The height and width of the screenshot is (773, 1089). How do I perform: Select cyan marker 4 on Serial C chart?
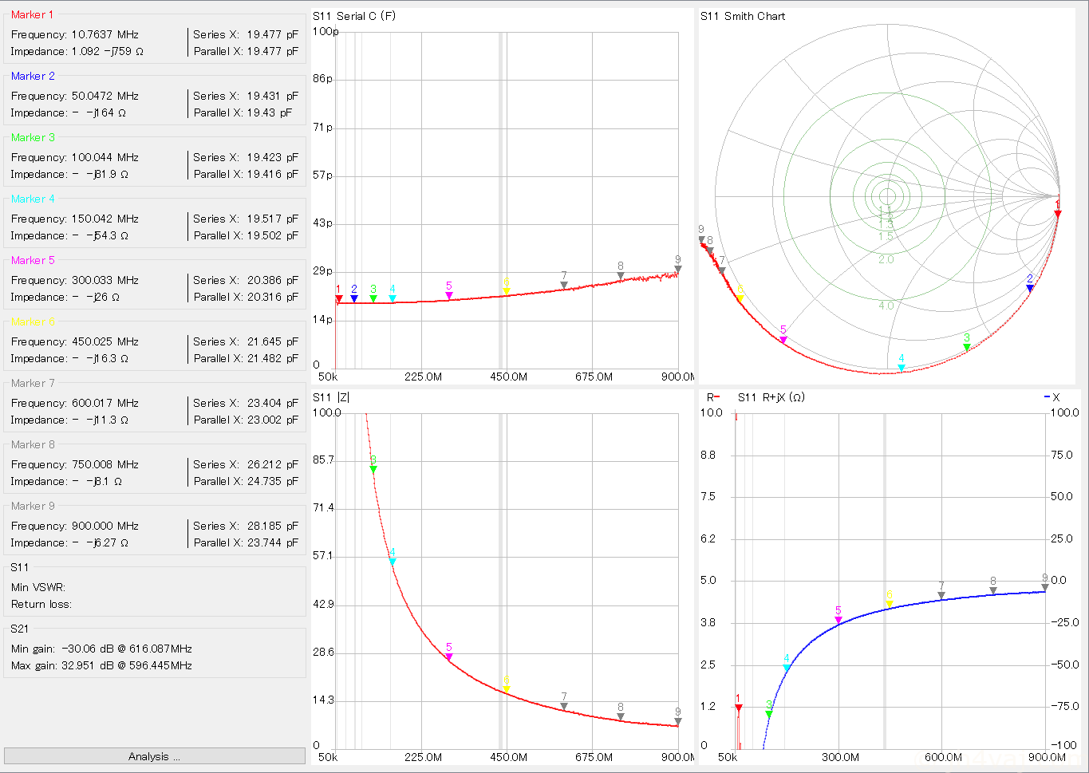point(393,299)
